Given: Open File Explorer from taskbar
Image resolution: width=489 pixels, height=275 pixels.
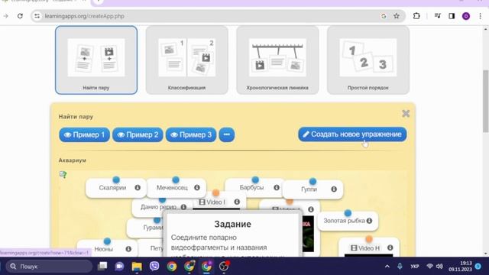Looking at the screenshot, I should tap(137, 267).
